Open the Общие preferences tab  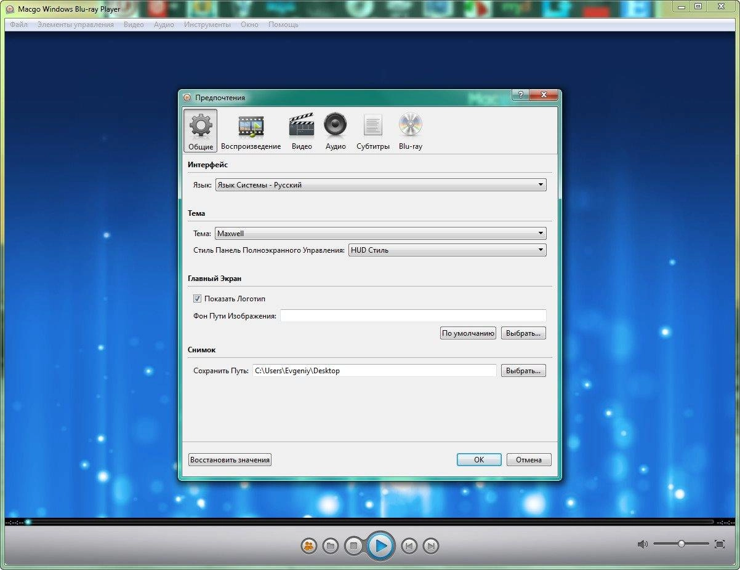point(201,131)
